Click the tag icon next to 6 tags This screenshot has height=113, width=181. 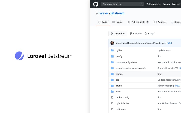tap(146, 34)
